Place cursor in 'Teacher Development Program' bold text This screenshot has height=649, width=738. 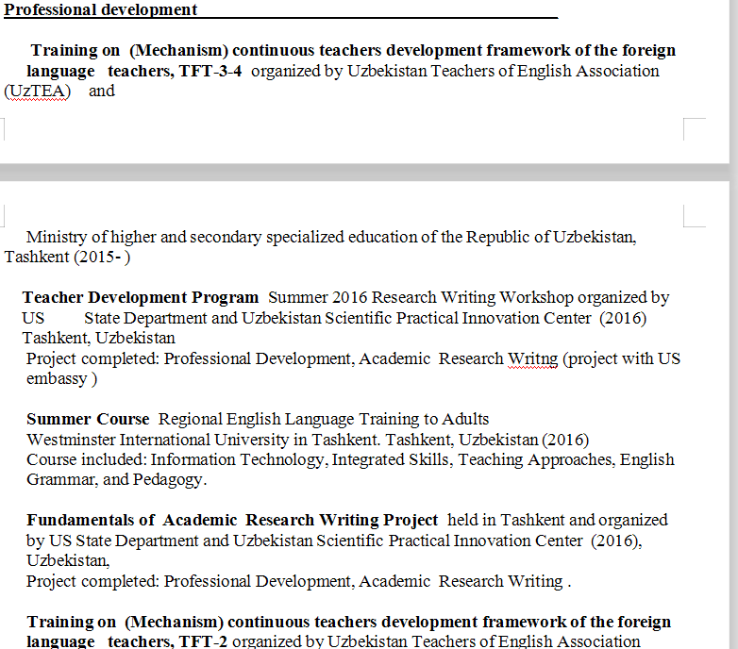[140, 298]
